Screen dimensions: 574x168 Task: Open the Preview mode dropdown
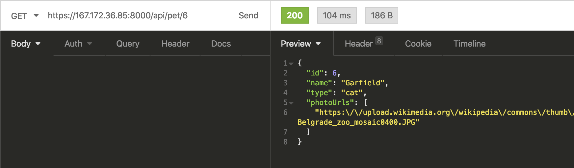coord(301,44)
